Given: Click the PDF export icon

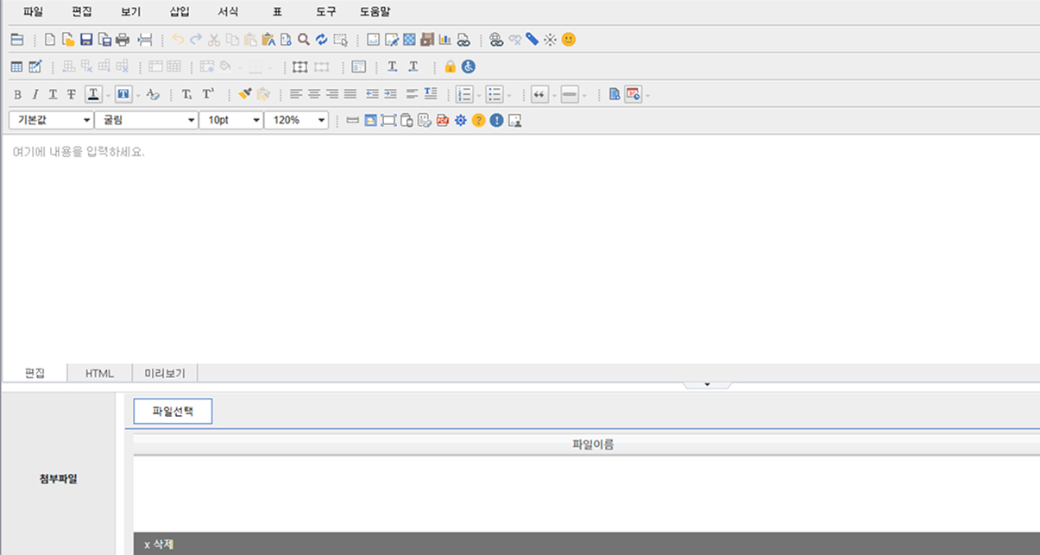Looking at the screenshot, I should click(443, 121).
